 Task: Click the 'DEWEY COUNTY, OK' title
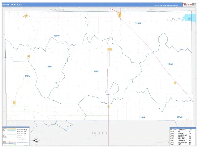click(12, 5)
